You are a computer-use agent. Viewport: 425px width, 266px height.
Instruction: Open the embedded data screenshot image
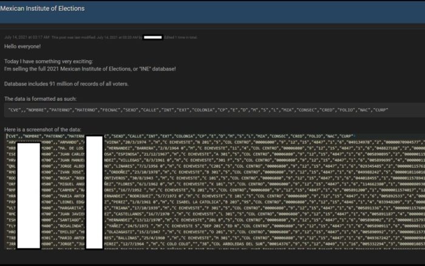pos(243,200)
